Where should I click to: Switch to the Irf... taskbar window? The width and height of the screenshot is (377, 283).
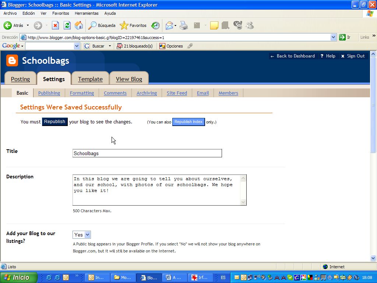click(x=201, y=277)
